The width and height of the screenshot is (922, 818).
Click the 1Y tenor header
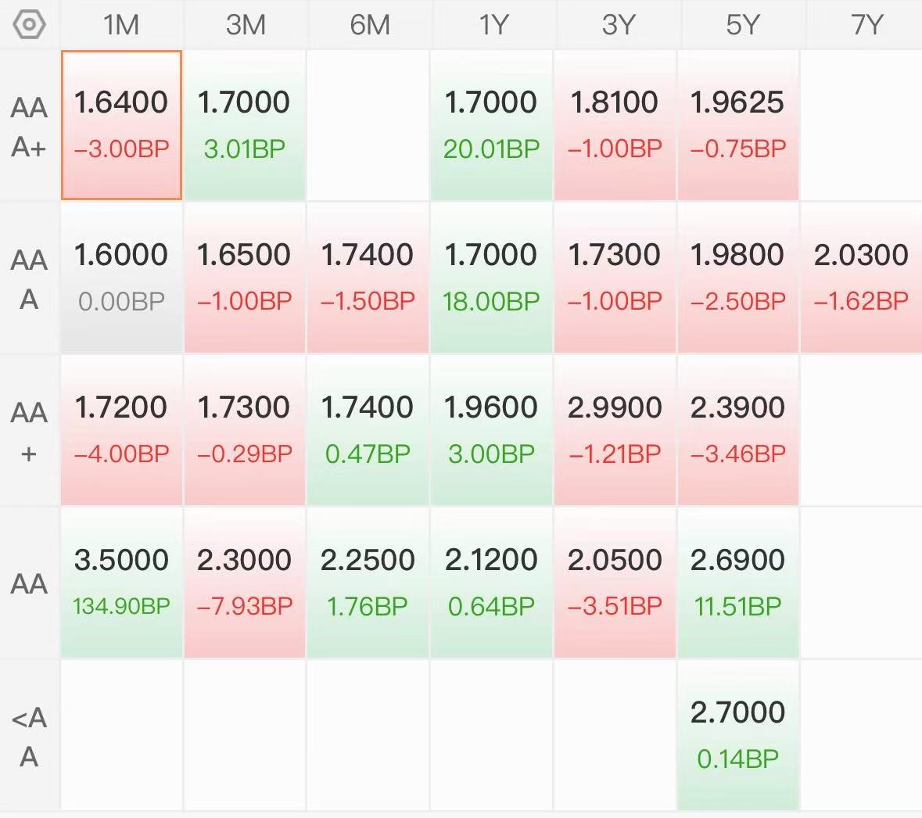pyautogui.click(x=493, y=25)
